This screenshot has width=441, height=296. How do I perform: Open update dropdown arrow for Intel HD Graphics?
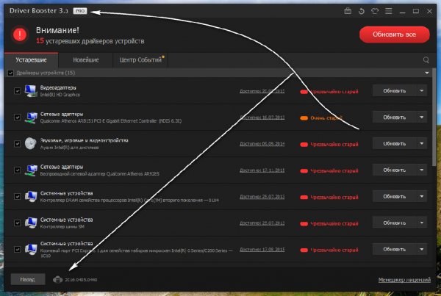click(x=422, y=91)
